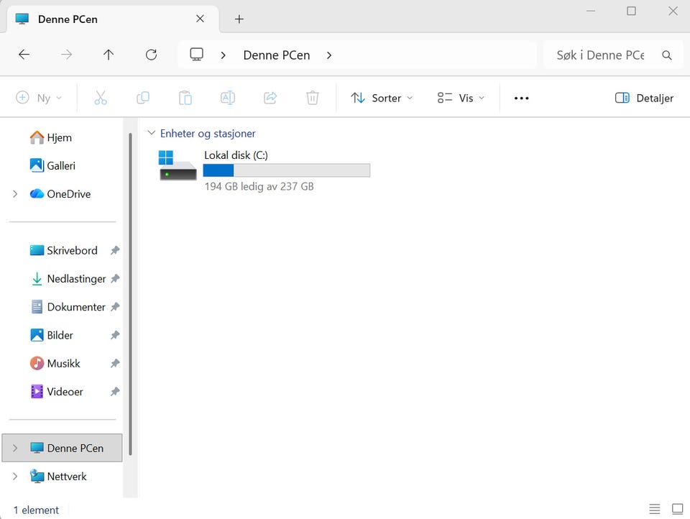Click the back navigation arrow

[24, 55]
